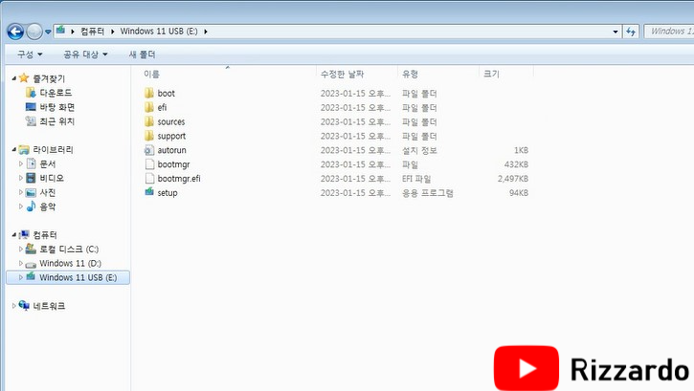The image size is (694, 391).
Task: Click the 비디오 library icon
Action: point(31,178)
